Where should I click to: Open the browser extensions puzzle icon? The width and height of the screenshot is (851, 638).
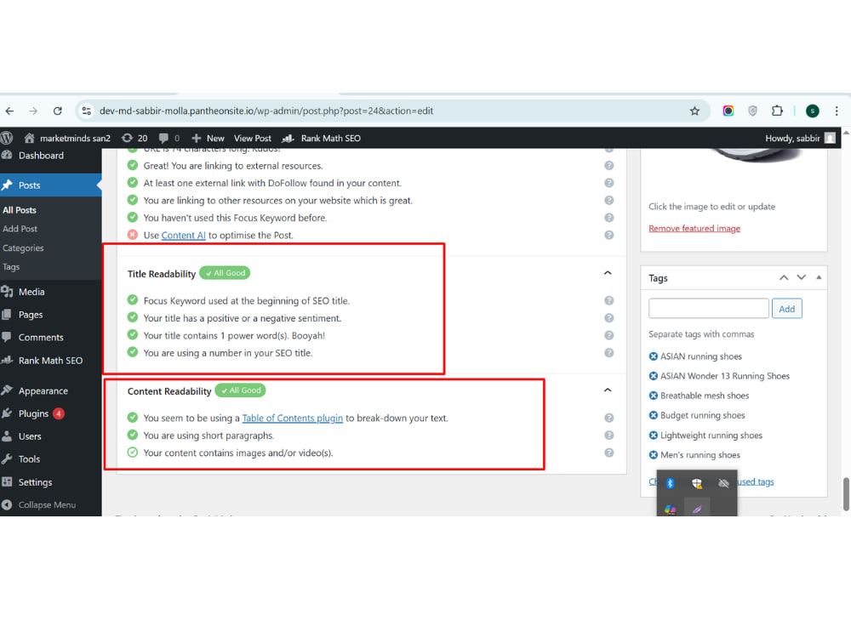pos(777,111)
